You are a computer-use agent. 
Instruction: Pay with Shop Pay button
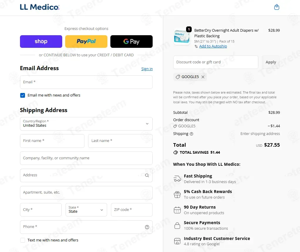(x=41, y=41)
